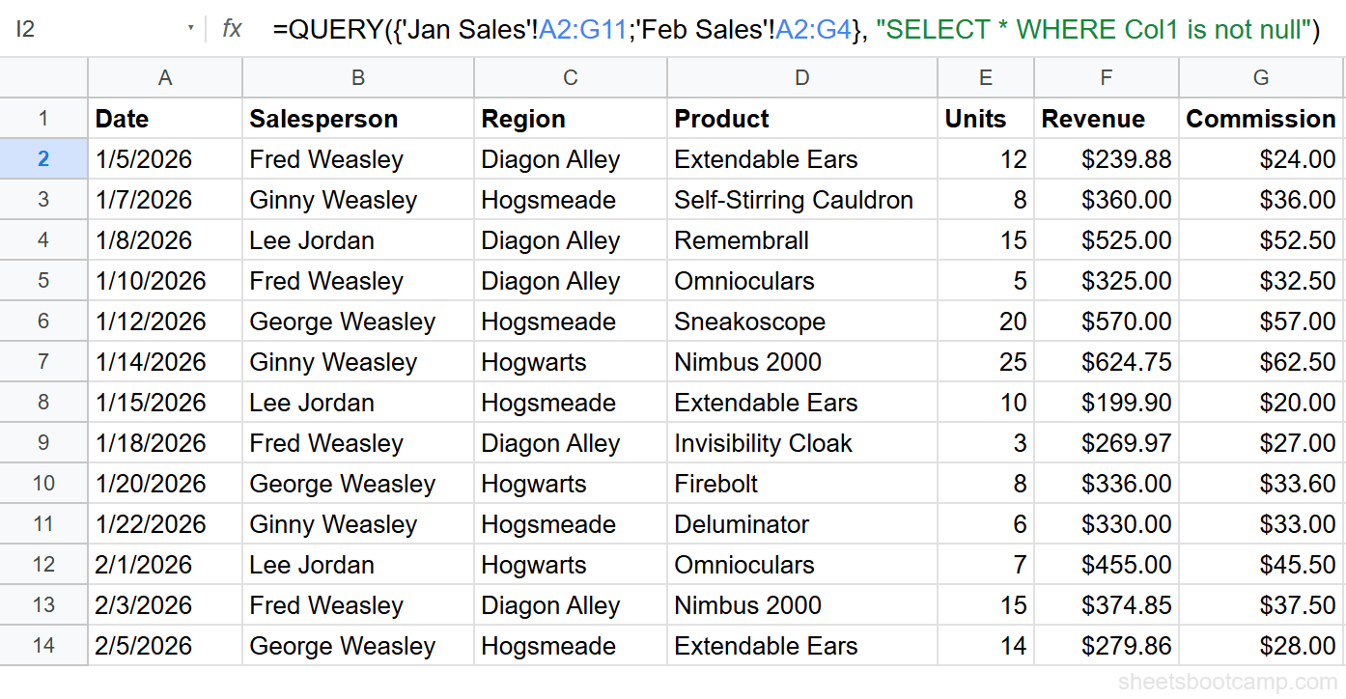This screenshot has width=1346, height=699.
Task: Select row 2 header
Action: coord(43,158)
